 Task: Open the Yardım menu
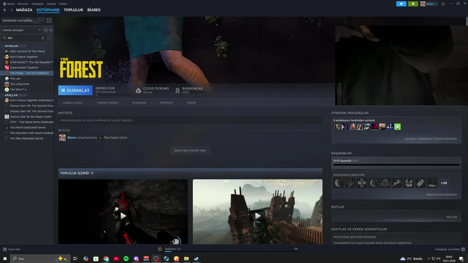(x=63, y=4)
